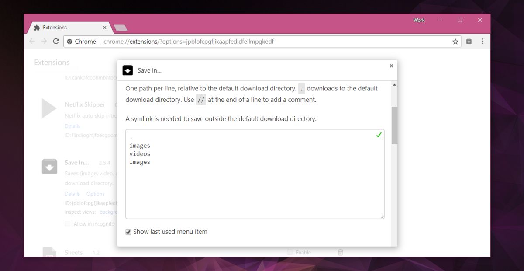Click the Chrome site info icon in address bar

click(x=69, y=42)
